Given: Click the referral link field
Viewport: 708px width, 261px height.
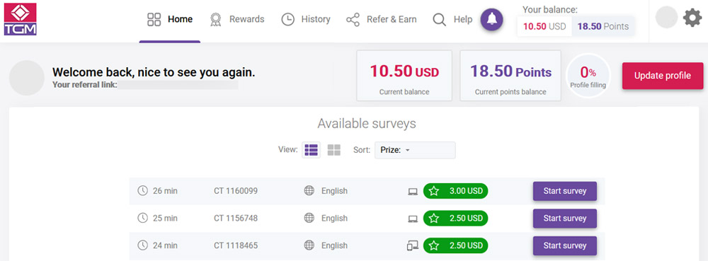Looking at the screenshot, I should click(x=178, y=85).
